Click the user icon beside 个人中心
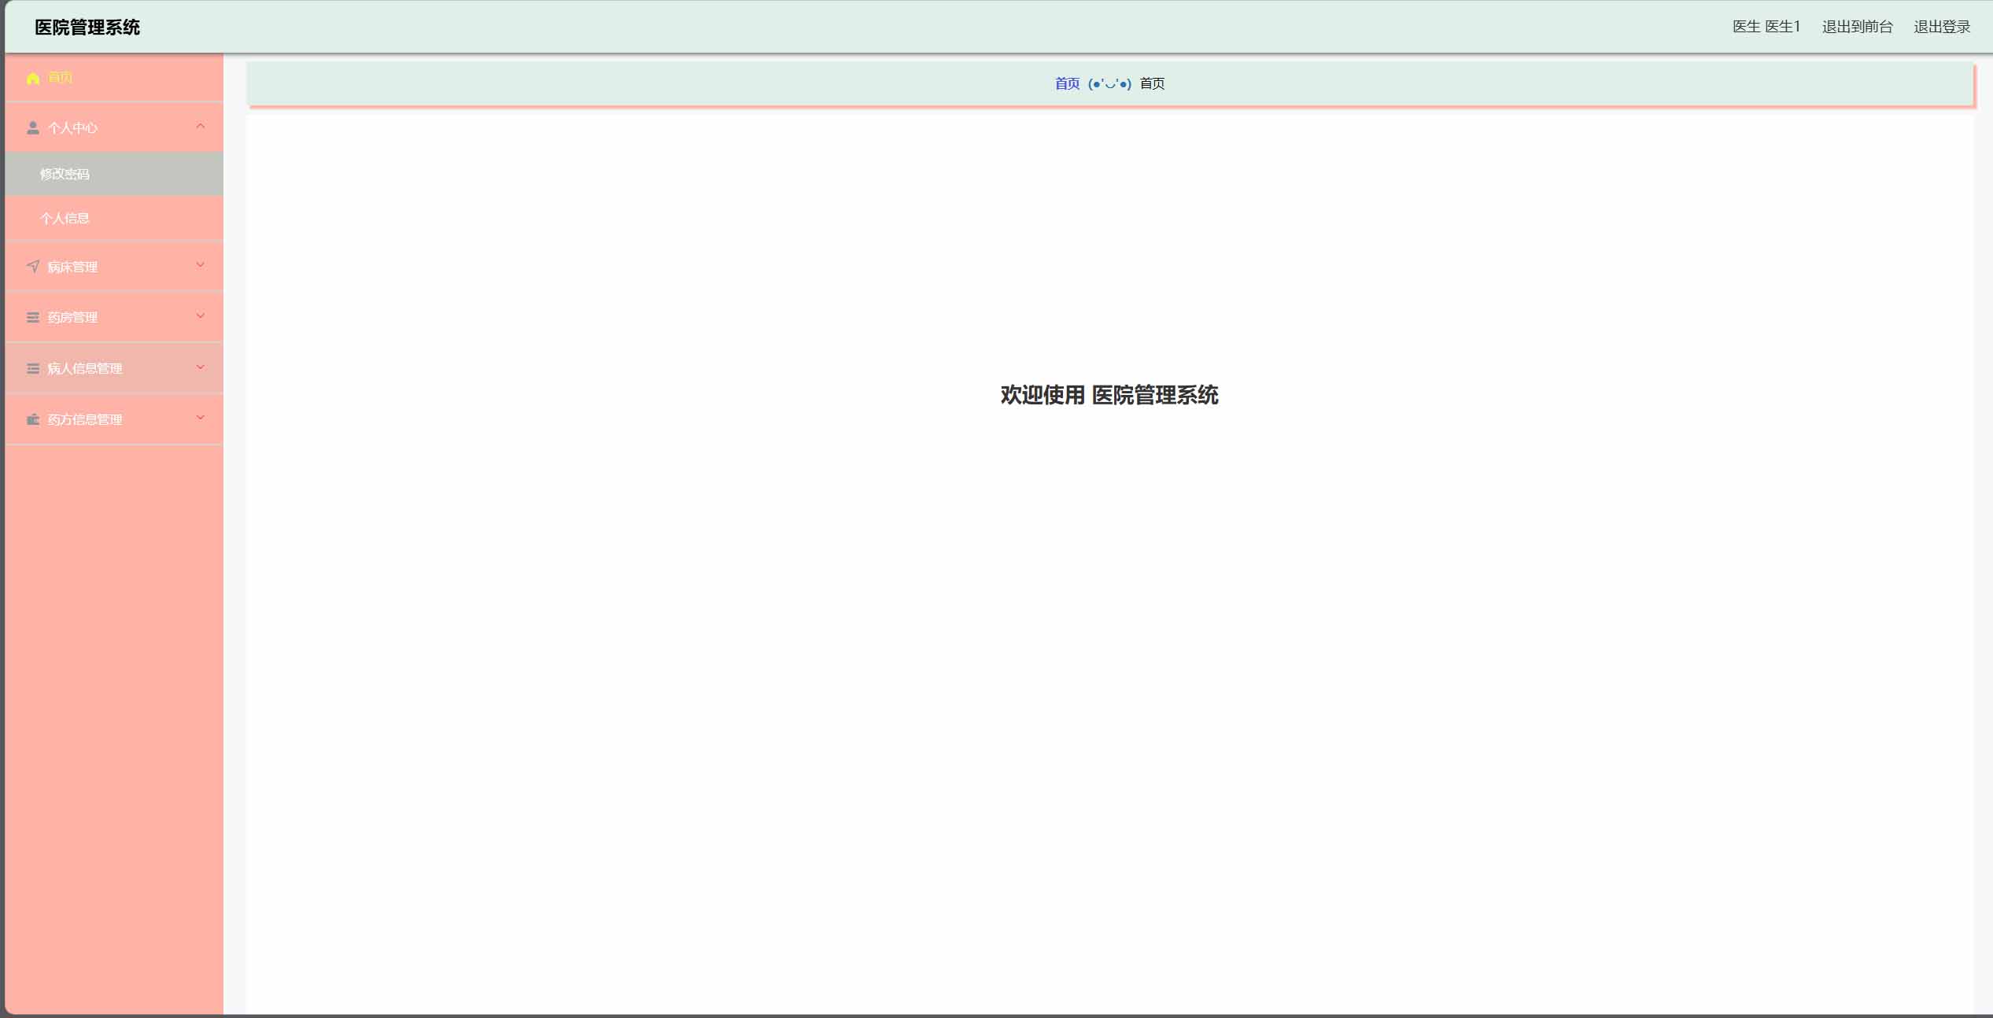The image size is (1993, 1018). tap(33, 128)
